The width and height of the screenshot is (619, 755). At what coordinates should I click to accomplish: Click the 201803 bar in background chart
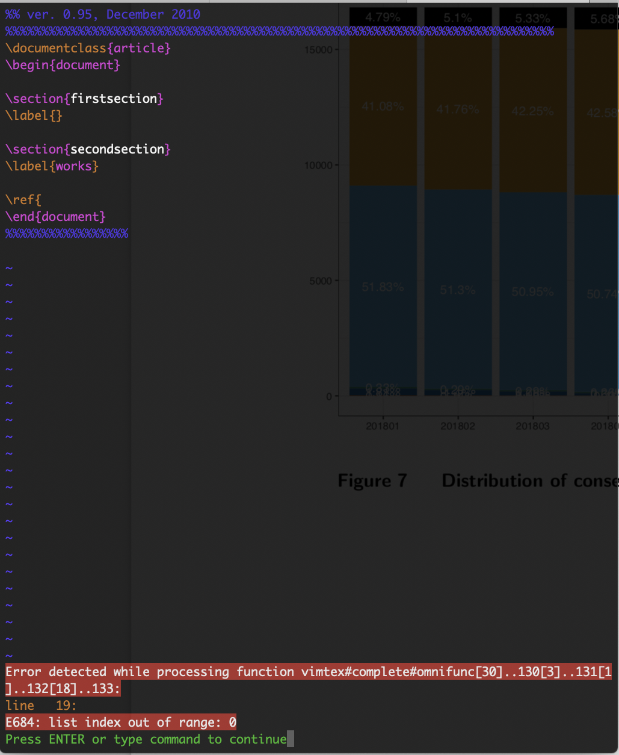point(533,202)
